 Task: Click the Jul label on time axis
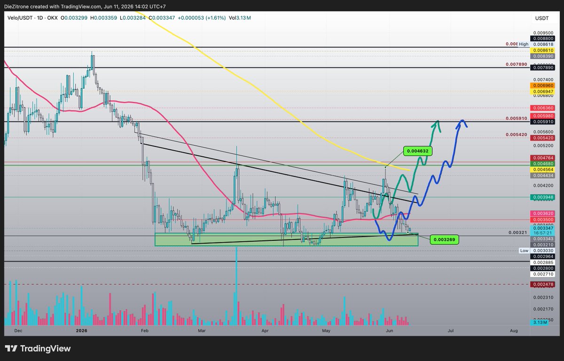[451, 331]
